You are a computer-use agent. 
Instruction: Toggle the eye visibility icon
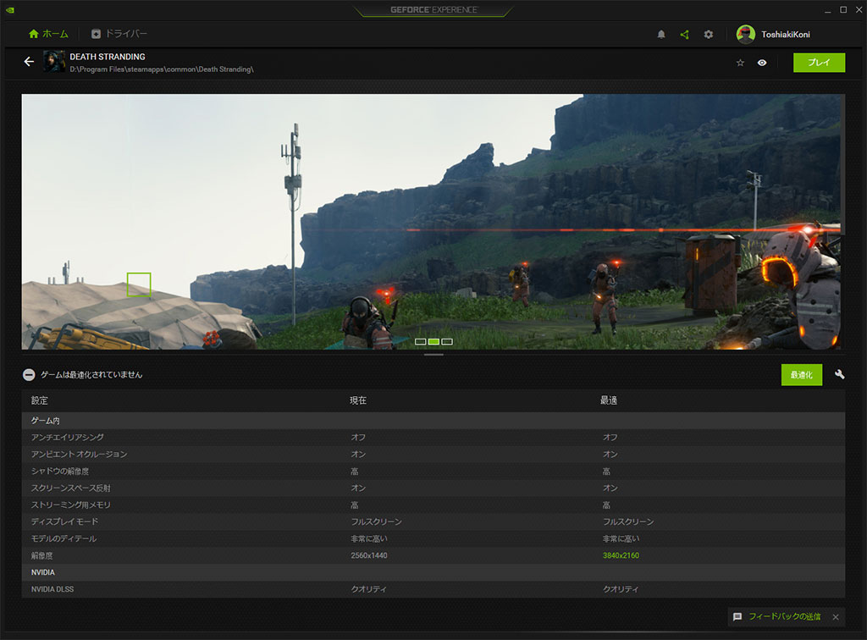click(x=762, y=63)
